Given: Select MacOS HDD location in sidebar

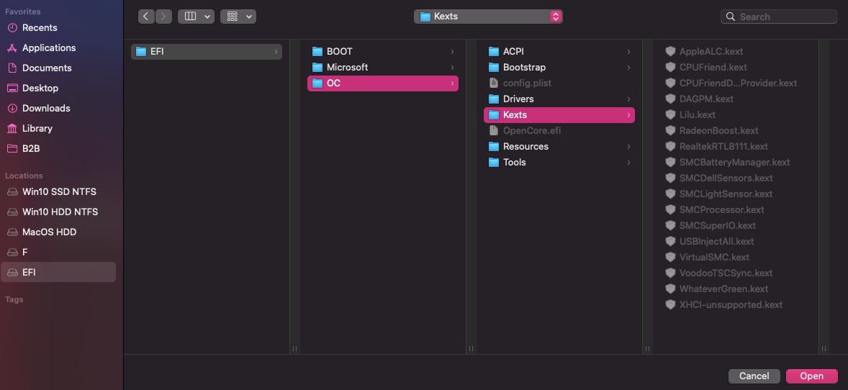Looking at the screenshot, I should pyautogui.click(x=58, y=232).
